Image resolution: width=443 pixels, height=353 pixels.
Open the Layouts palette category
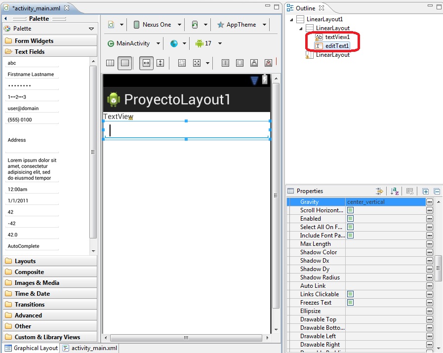50,261
